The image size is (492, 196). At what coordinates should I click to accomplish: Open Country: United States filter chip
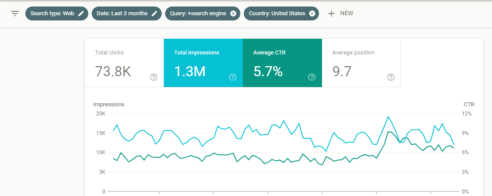click(x=281, y=14)
